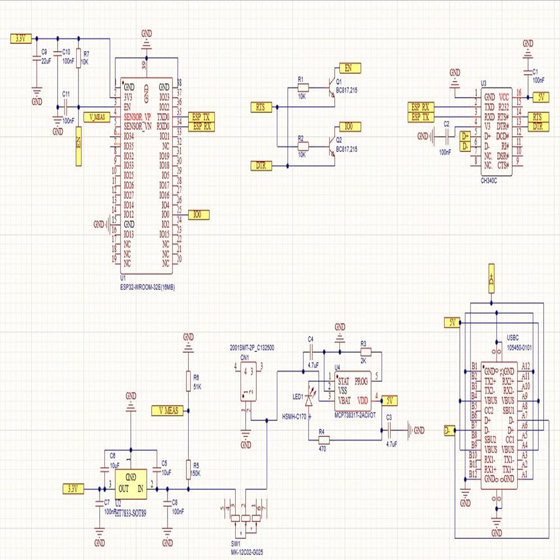
Task: Select resistor R3 2K
Action: [365, 352]
